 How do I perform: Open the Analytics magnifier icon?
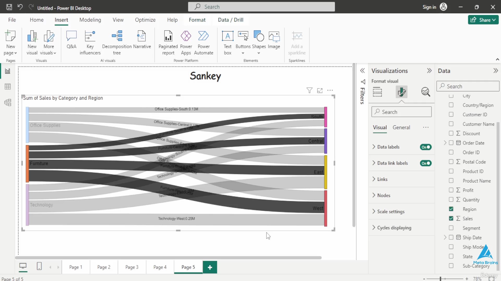(x=426, y=92)
